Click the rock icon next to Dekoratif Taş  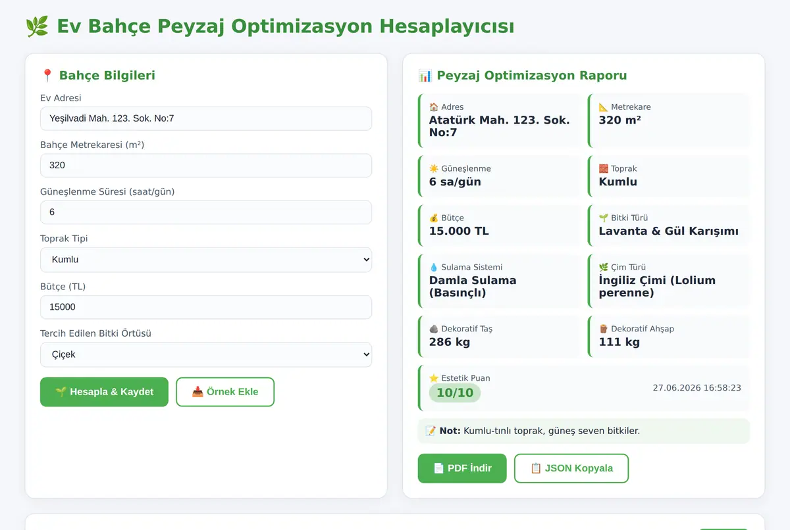434,329
